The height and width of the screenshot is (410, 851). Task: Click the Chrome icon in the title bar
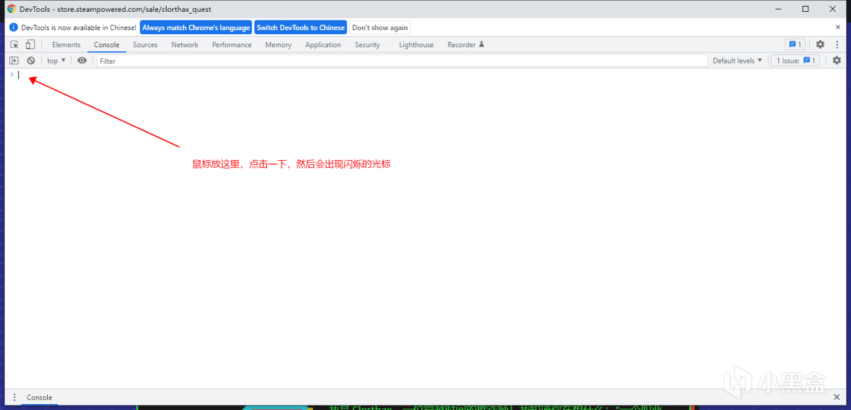coord(12,9)
